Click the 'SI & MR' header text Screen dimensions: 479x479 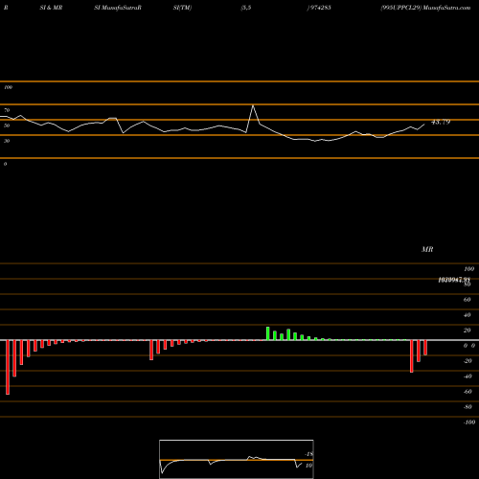pos(51,8)
